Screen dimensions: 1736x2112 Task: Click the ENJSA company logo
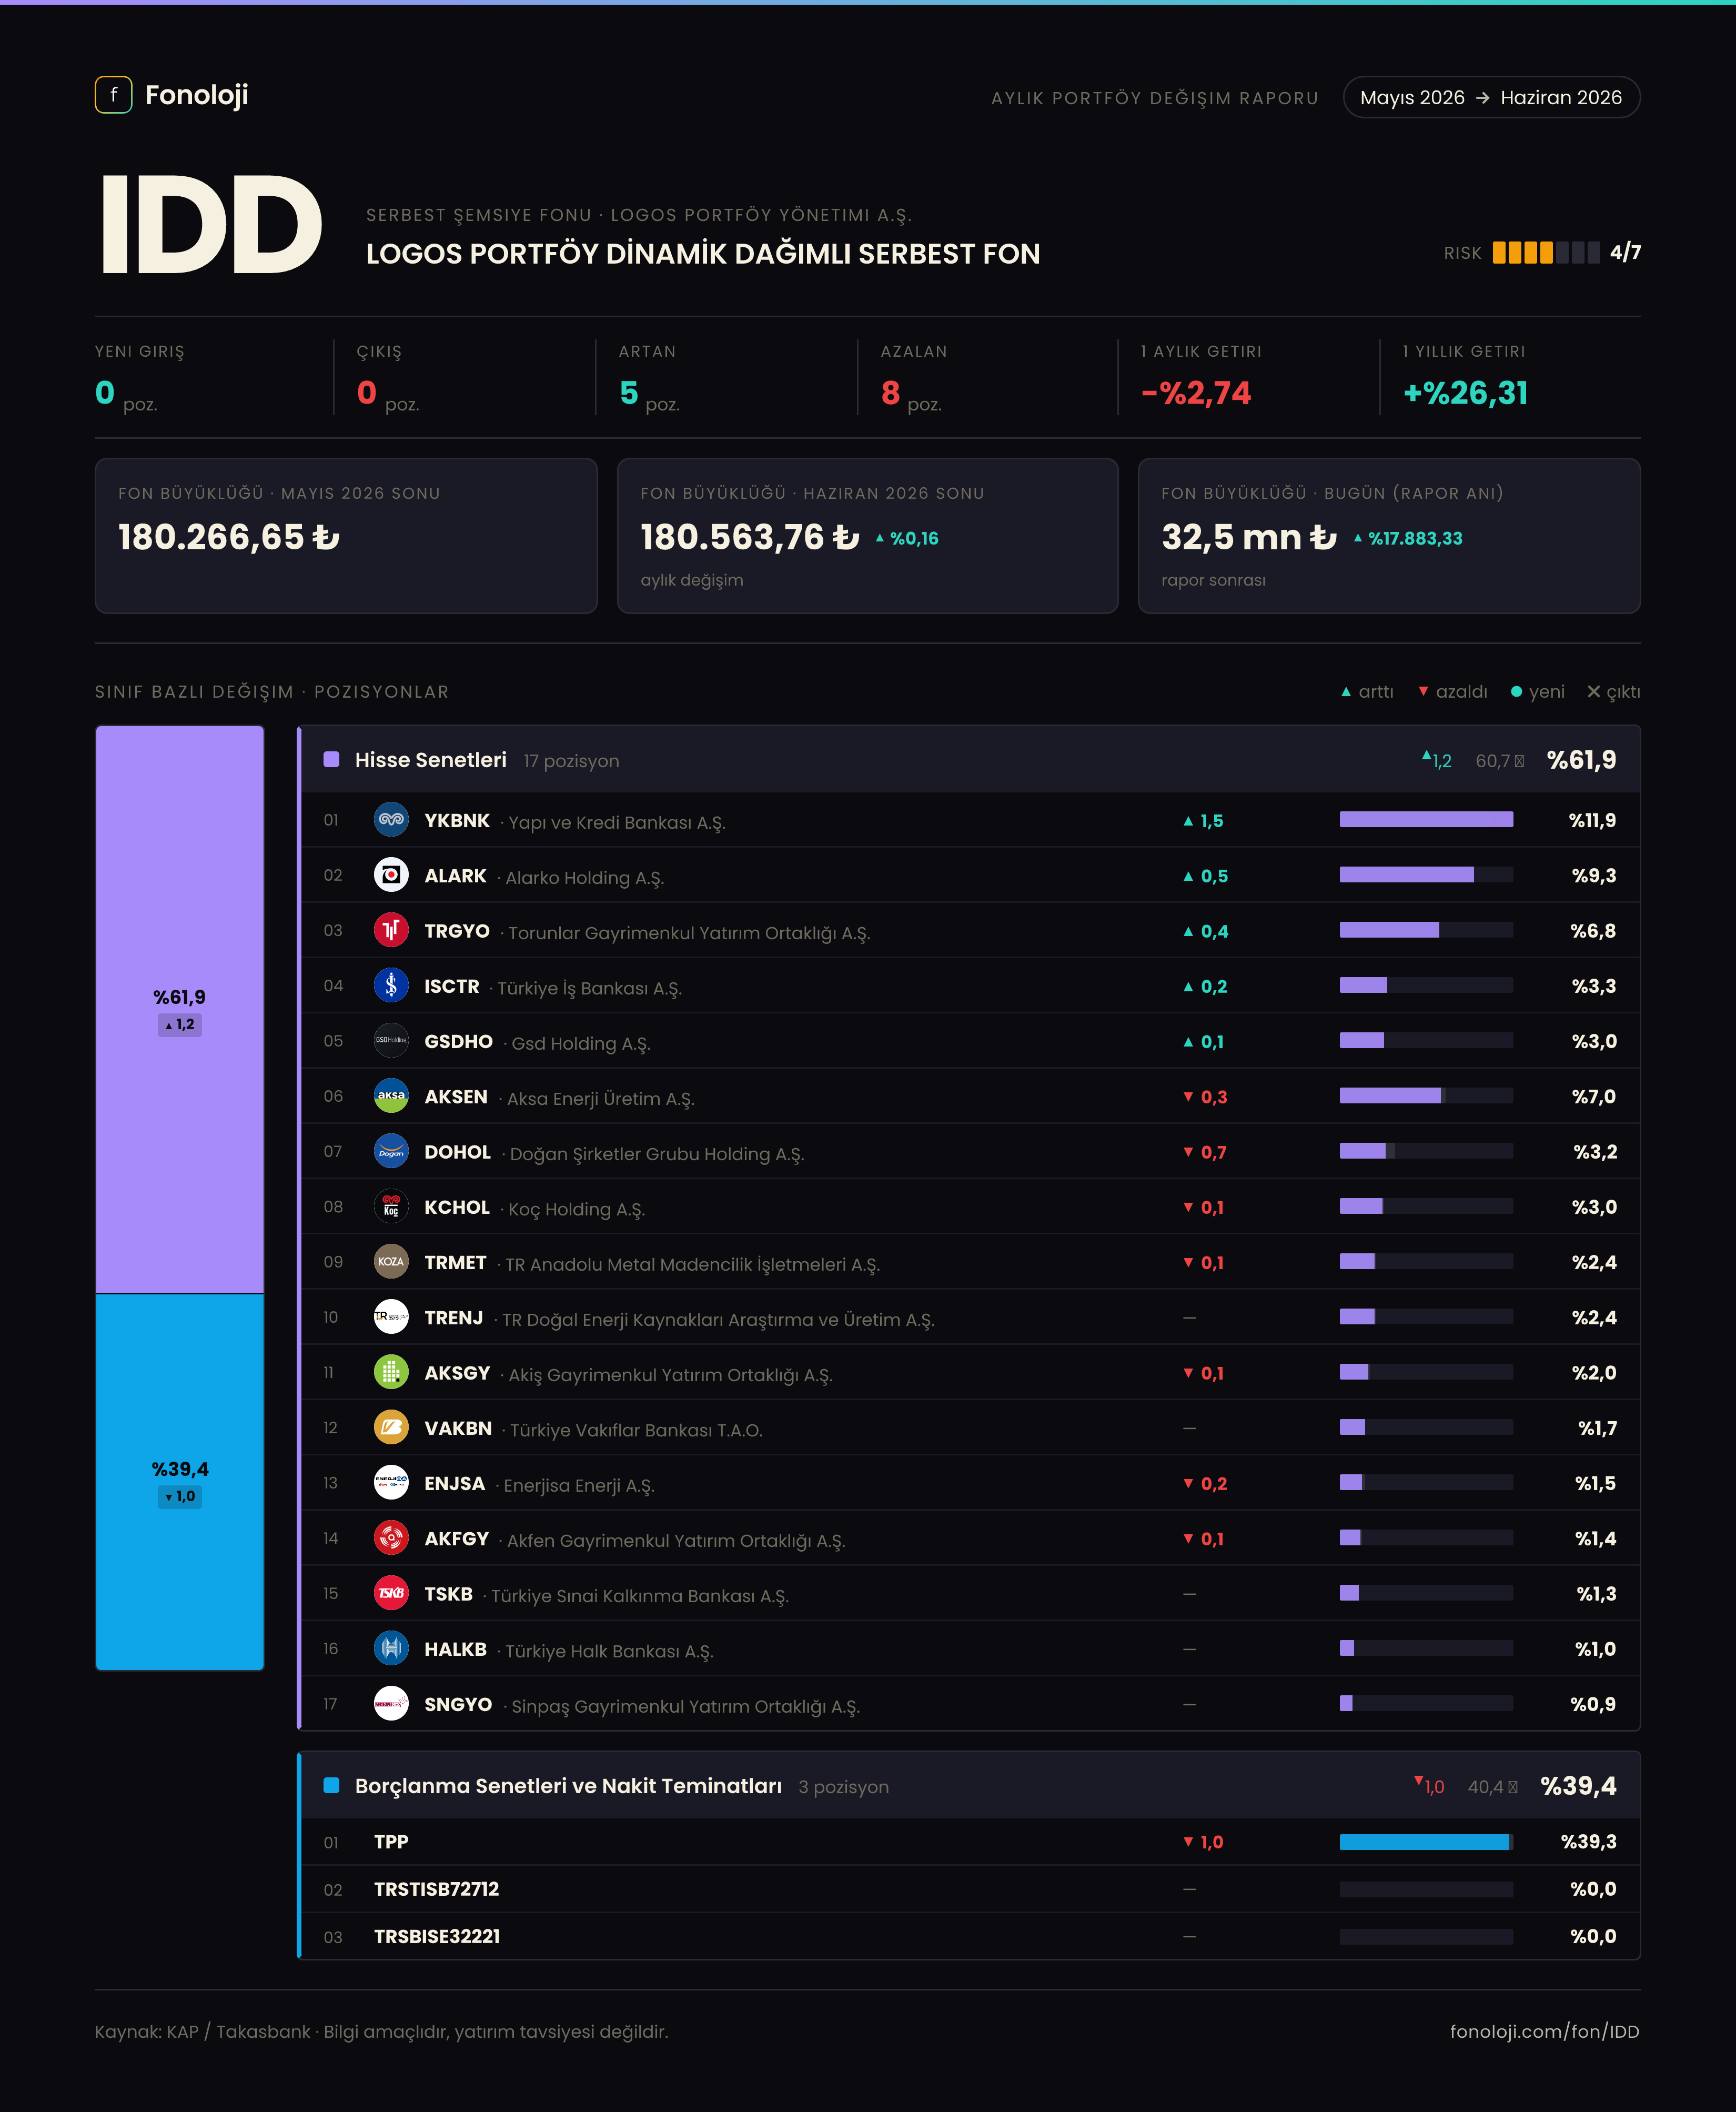pyautogui.click(x=391, y=1483)
